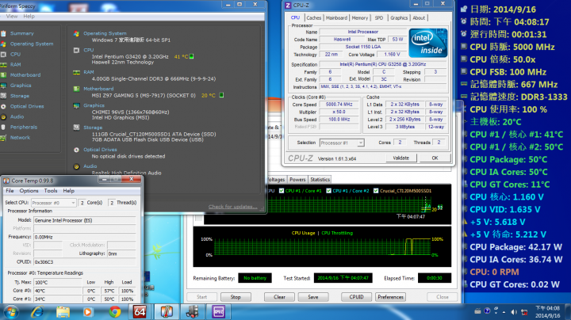571x320 pixels.
Task: Select Motherboard in Speccy sidebar
Action: pos(25,75)
